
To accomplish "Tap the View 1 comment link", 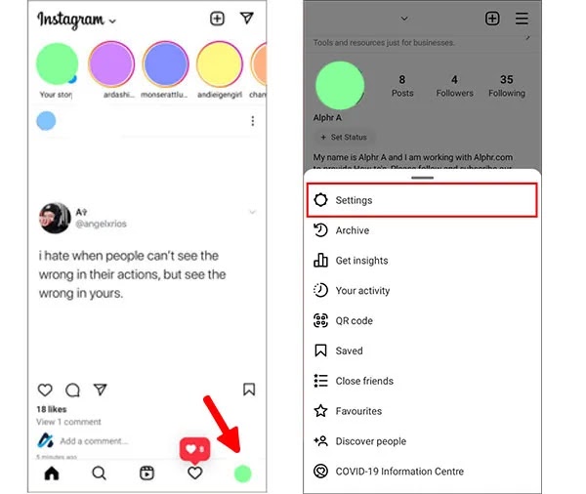I will (x=68, y=422).
